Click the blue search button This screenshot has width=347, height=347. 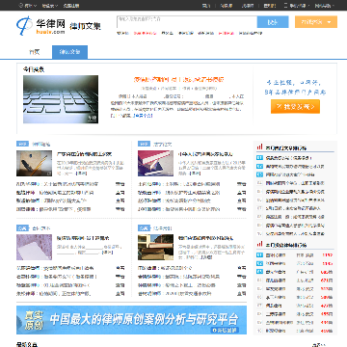[273, 22]
